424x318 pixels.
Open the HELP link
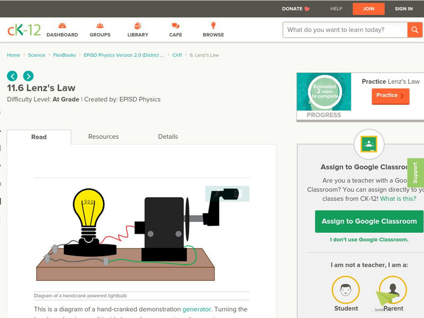336,8
